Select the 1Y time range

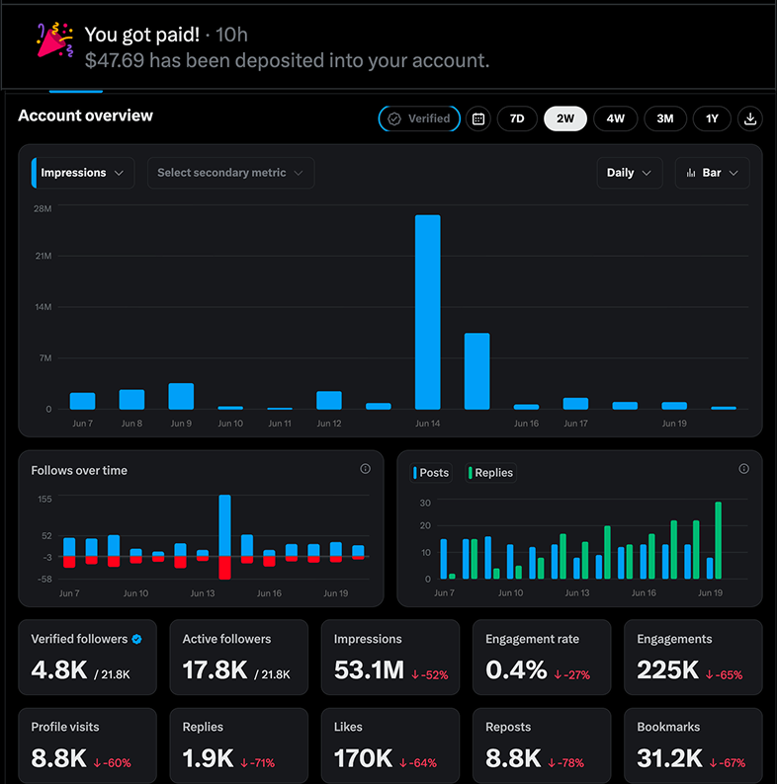click(712, 118)
